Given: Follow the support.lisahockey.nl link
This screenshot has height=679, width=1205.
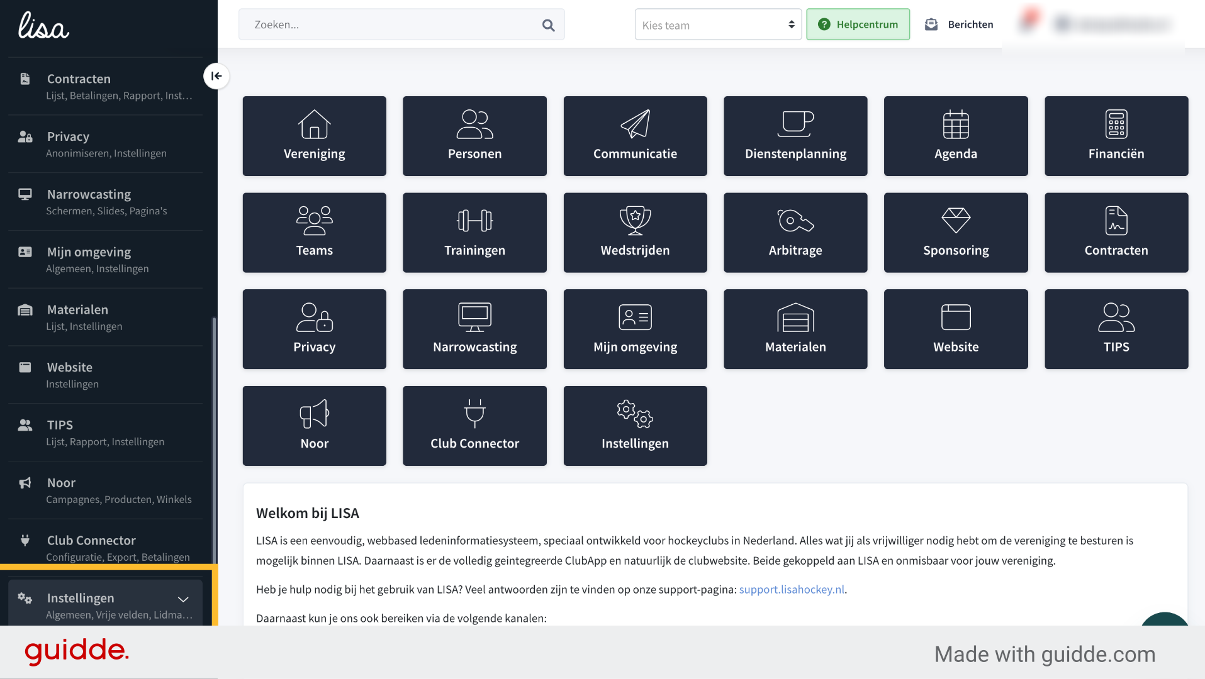Looking at the screenshot, I should click(x=792, y=590).
